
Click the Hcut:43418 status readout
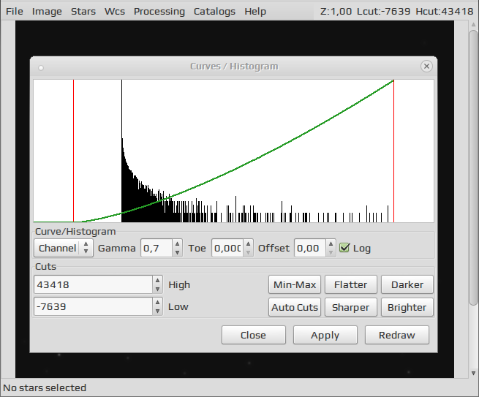tap(444, 11)
